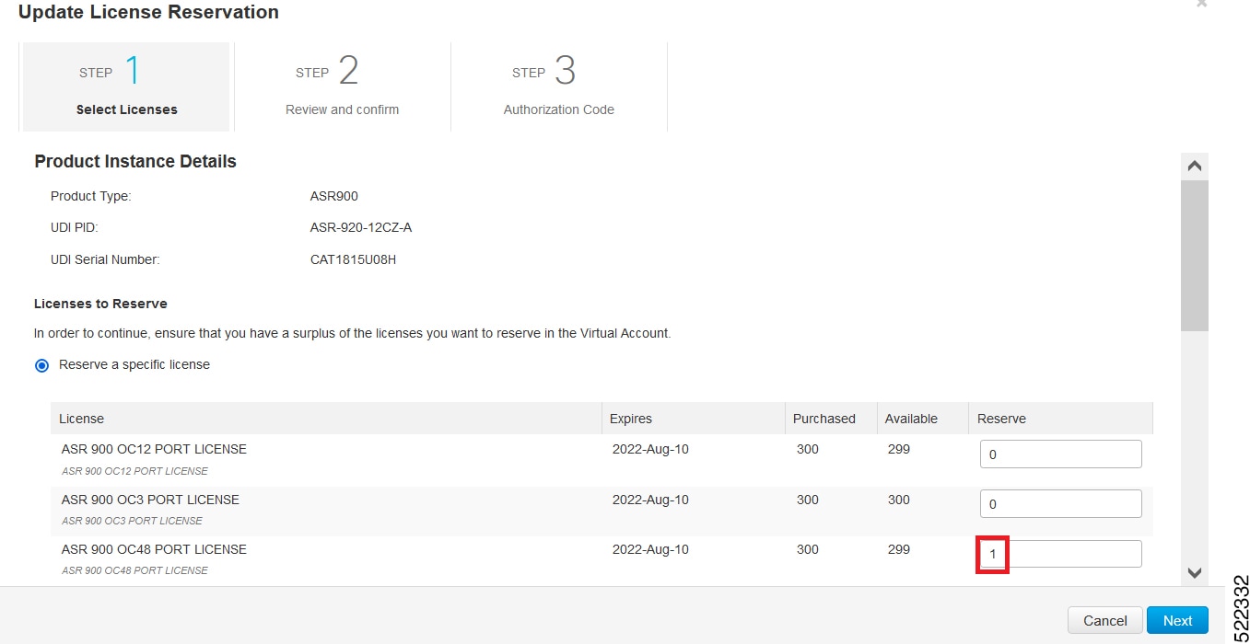1250x644 pixels.
Task: Select serial number CAT1815U08H
Action: pos(353,259)
